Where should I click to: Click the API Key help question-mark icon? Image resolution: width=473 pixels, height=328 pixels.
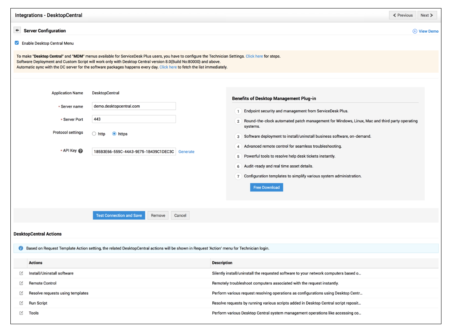pos(80,151)
